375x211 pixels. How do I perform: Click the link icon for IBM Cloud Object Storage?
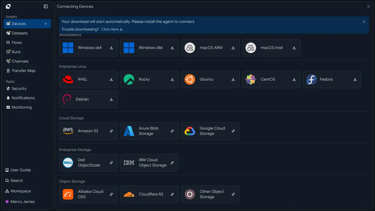point(172,163)
